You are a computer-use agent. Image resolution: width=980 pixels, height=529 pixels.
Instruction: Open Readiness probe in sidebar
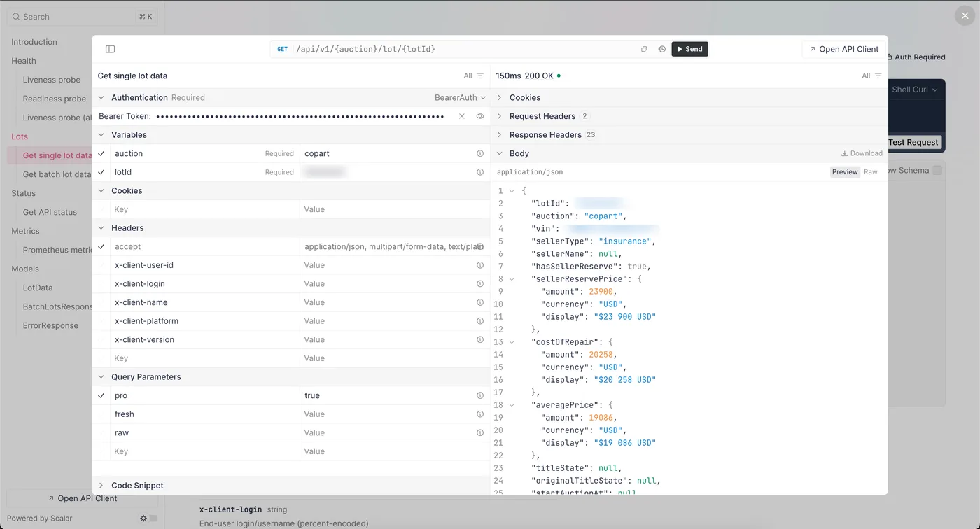55,99
